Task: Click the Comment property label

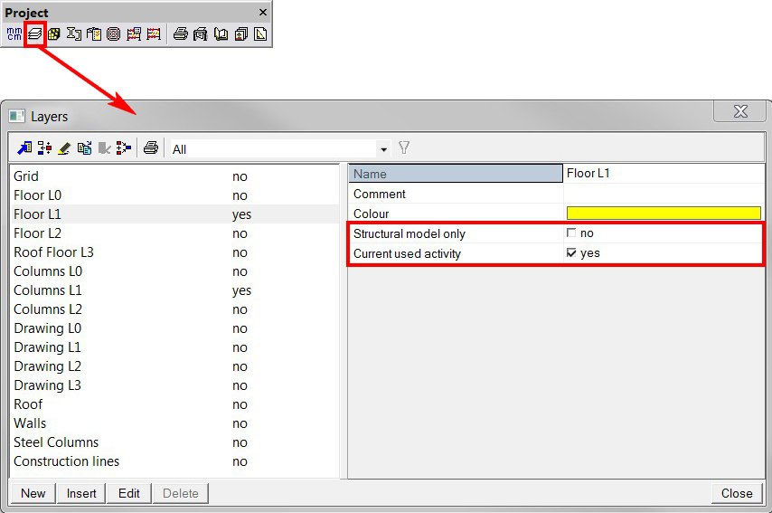Action: coord(379,194)
